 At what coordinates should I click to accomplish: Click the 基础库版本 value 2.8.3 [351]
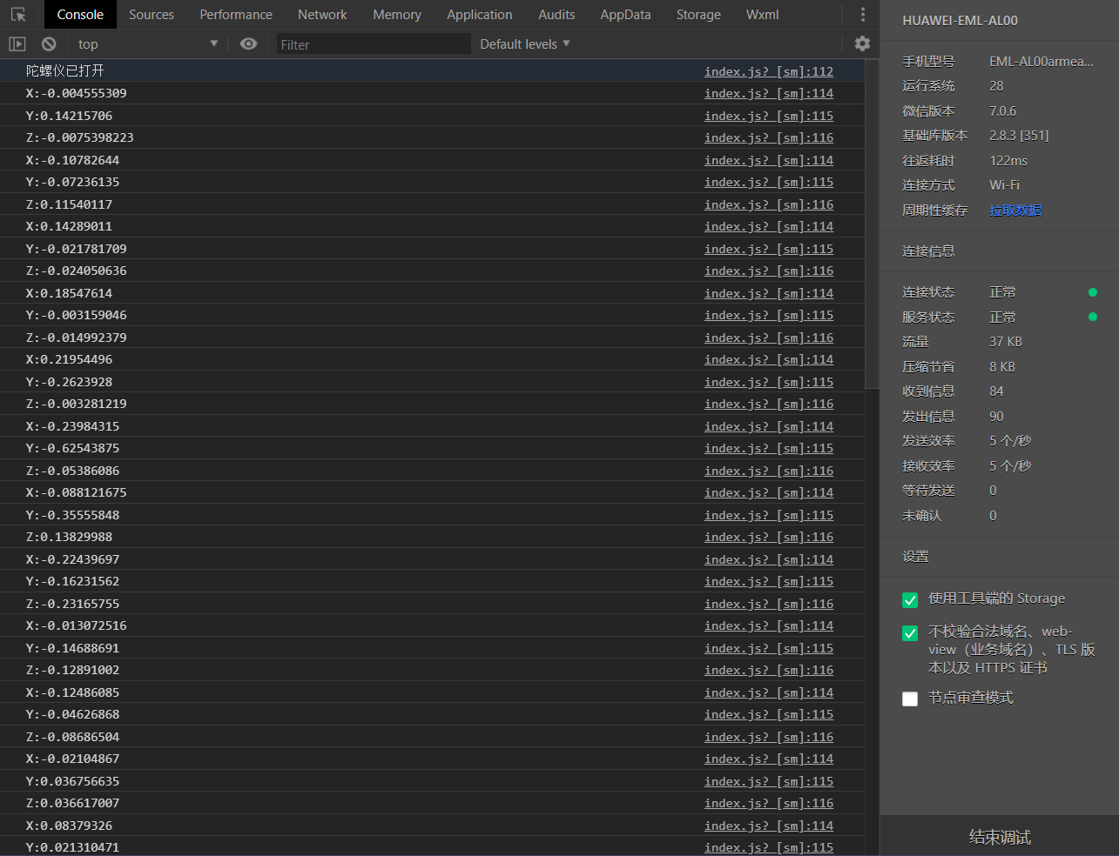click(x=1019, y=135)
